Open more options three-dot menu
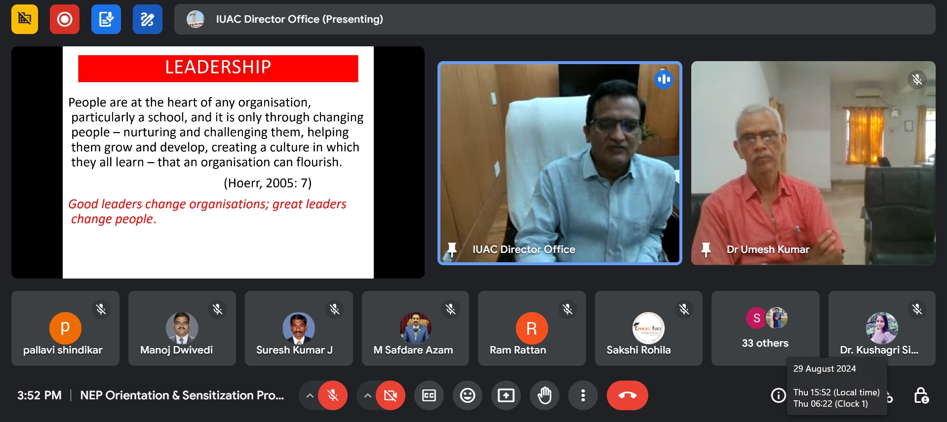Screen dimensions: 947x422 tap(583, 395)
